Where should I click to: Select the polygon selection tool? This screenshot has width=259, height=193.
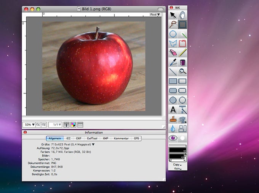point(173,44)
